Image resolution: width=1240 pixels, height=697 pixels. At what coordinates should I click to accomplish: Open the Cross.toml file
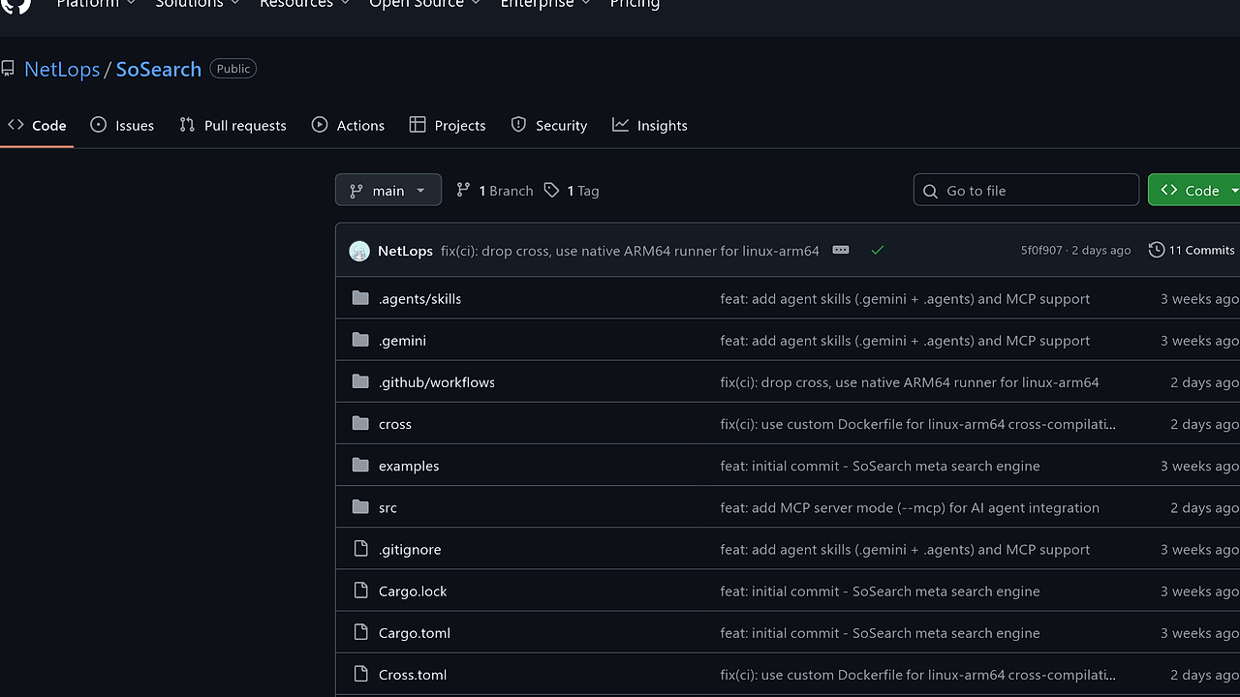pos(413,673)
